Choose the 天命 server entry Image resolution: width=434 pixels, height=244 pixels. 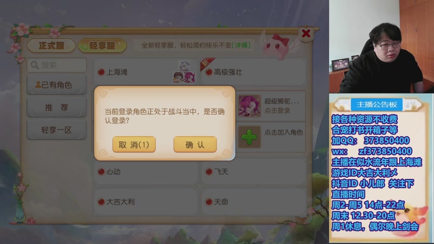tap(254, 202)
